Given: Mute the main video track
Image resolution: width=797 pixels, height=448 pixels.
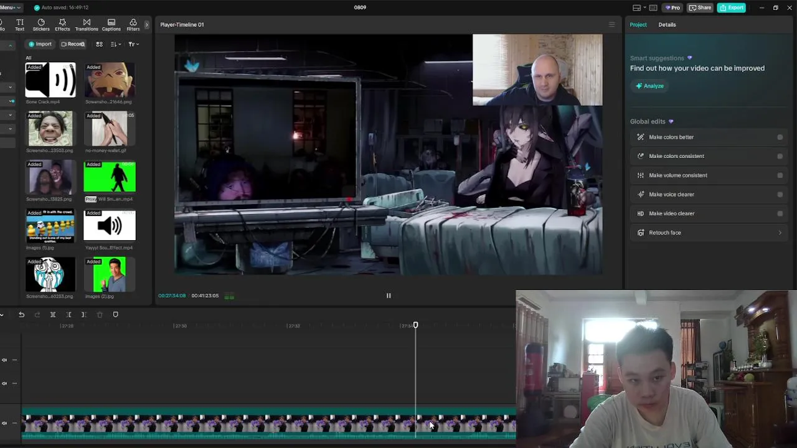Looking at the screenshot, I should [4, 423].
